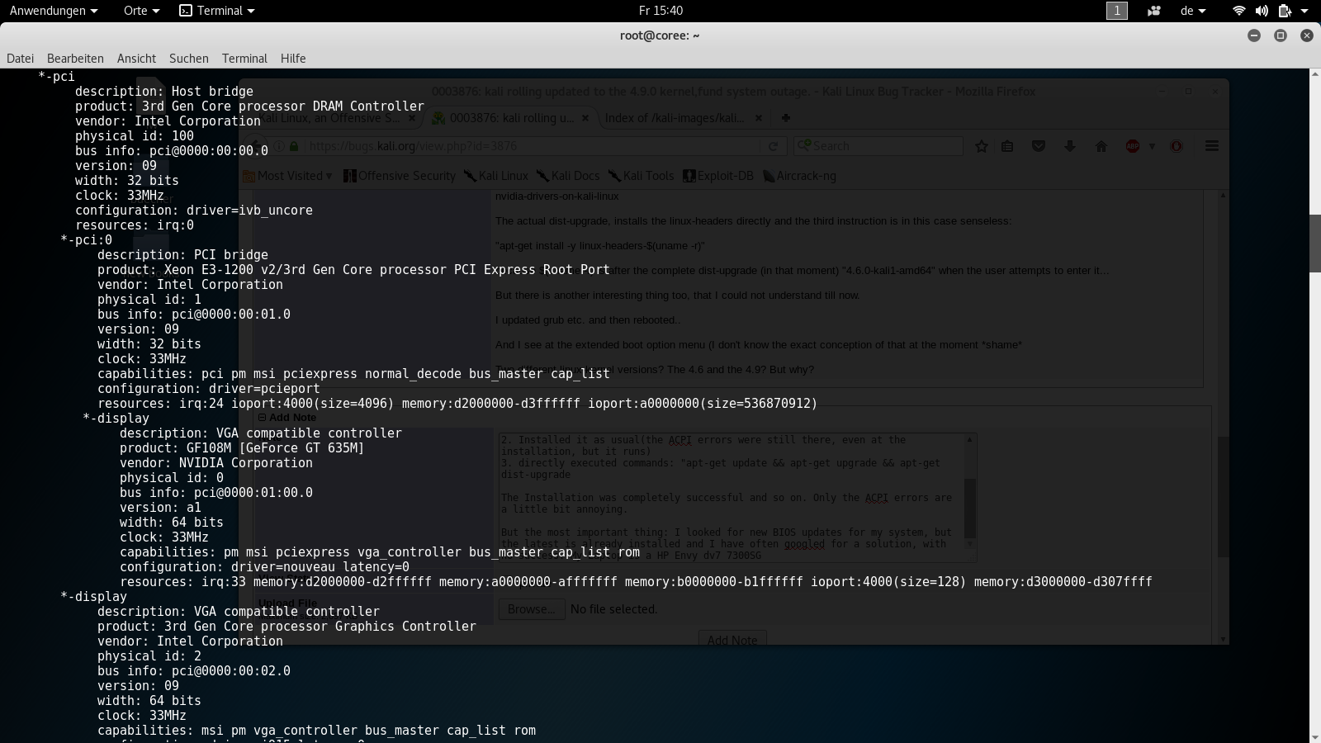This screenshot has width=1321, height=743.
Task: Switch to the 'Index of /kali-images/kali...' Firefox tab
Action: [x=684, y=118]
